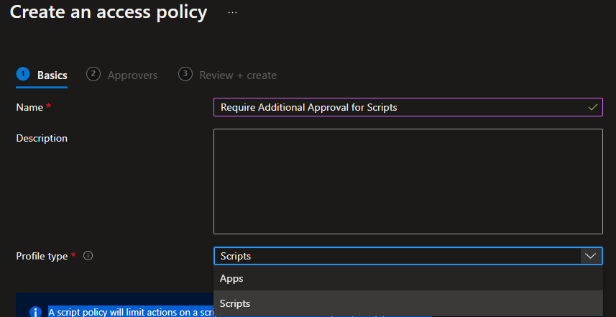The width and height of the screenshot is (616, 317).
Task: Focus the Description text area
Action: 408,181
